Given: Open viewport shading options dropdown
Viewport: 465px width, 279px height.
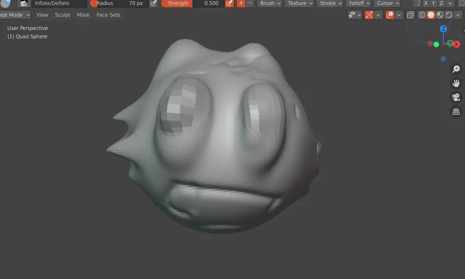Looking at the screenshot, I should pyautogui.click(x=458, y=15).
